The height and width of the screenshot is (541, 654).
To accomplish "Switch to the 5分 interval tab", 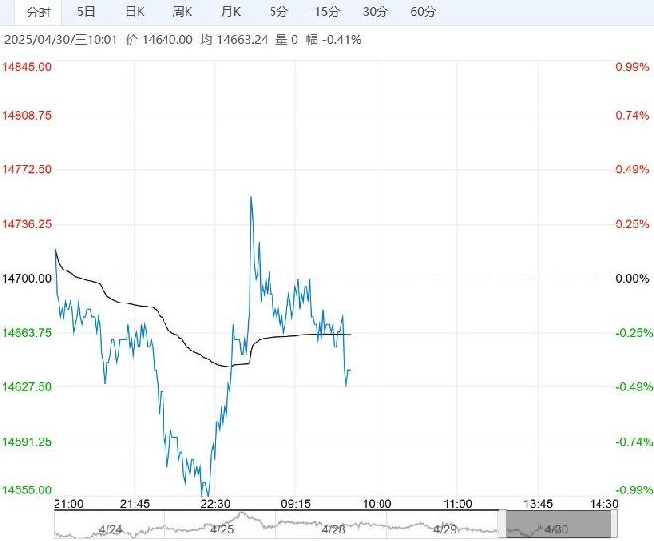I will point(278,12).
